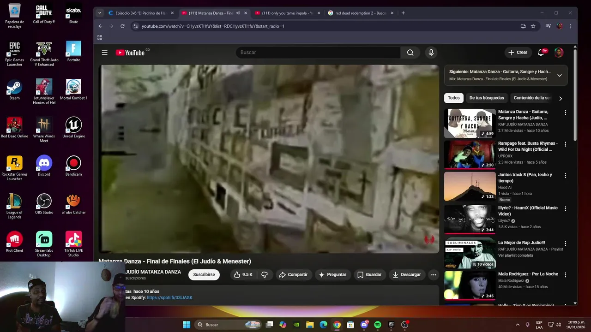Image resolution: width=591 pixels, height=332 pixels.
Task: Open Chrome tab search dropdown
Action: (x=99, y=13)
